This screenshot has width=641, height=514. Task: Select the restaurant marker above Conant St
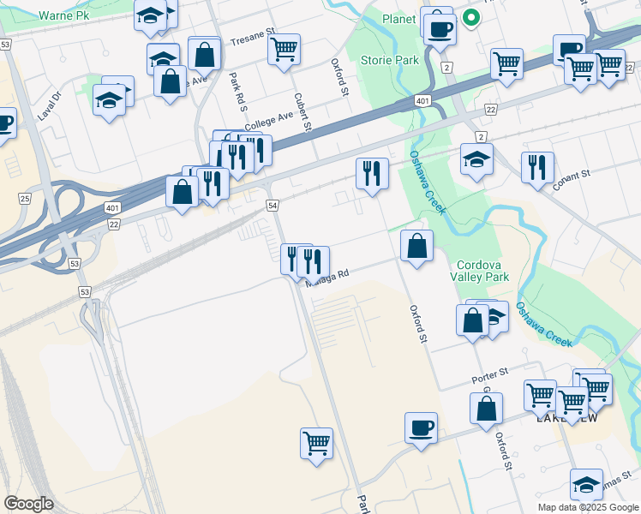[537, 168]
